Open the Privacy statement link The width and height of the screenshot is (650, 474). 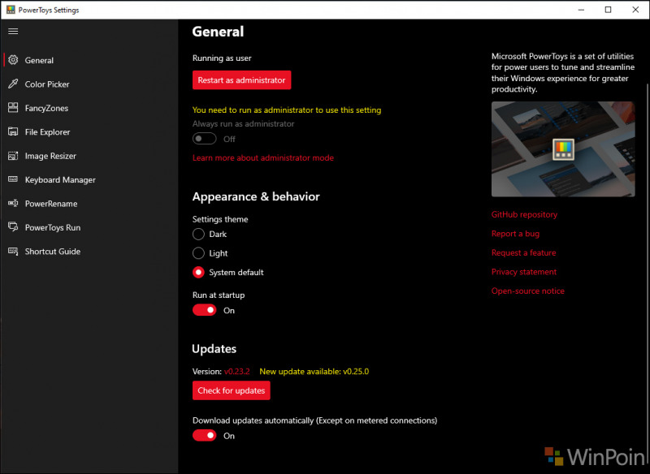524,272
